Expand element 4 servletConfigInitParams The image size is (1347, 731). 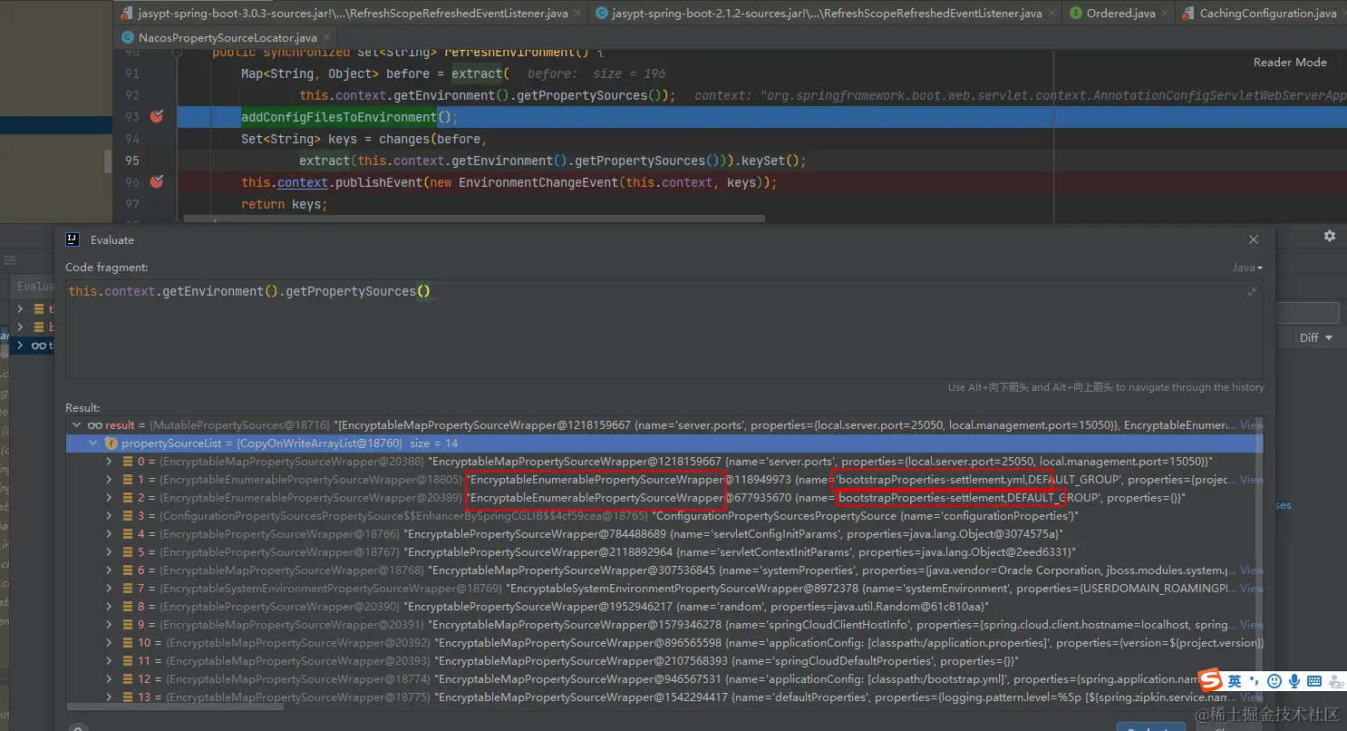pos(111,534)
